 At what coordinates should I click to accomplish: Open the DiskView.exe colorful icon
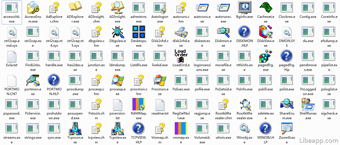[266, 32]
